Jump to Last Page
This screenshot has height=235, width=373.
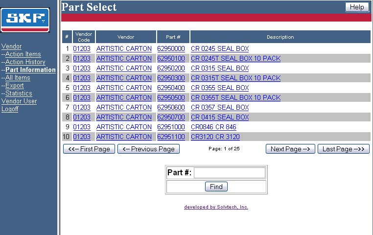(344, 149)
